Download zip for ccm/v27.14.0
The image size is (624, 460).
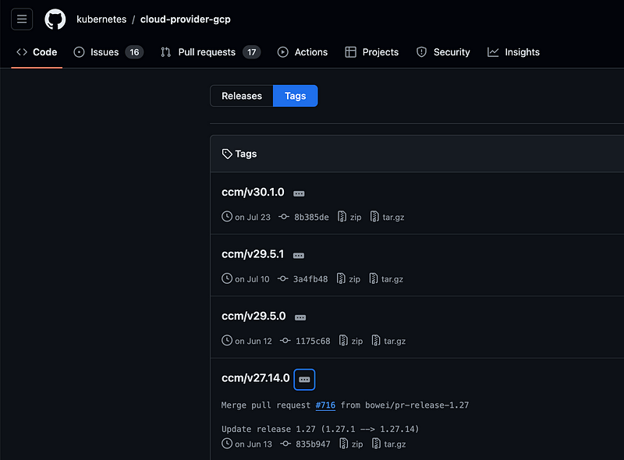pyautogui.click(x=351, y=444)
